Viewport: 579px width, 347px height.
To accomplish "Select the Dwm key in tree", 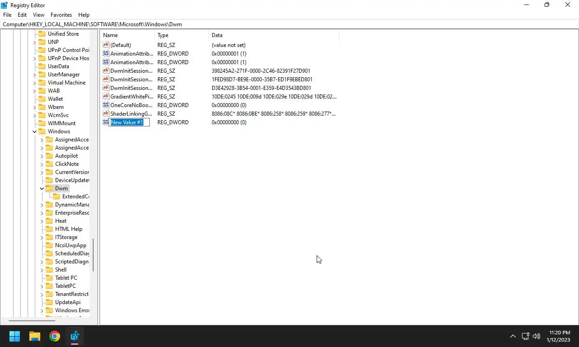I will pyautogui.click(x=62, y=188).
